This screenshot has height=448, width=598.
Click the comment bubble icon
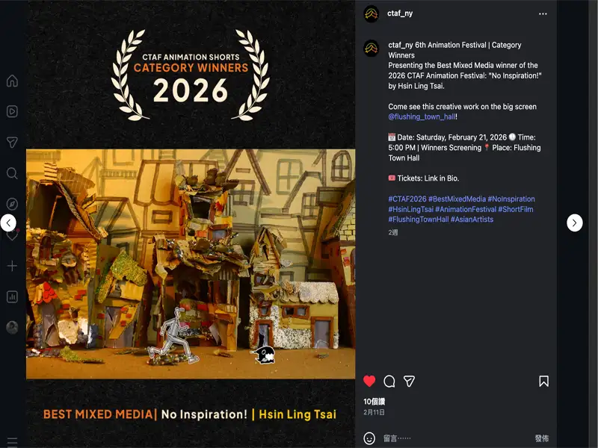click(389, 382)
